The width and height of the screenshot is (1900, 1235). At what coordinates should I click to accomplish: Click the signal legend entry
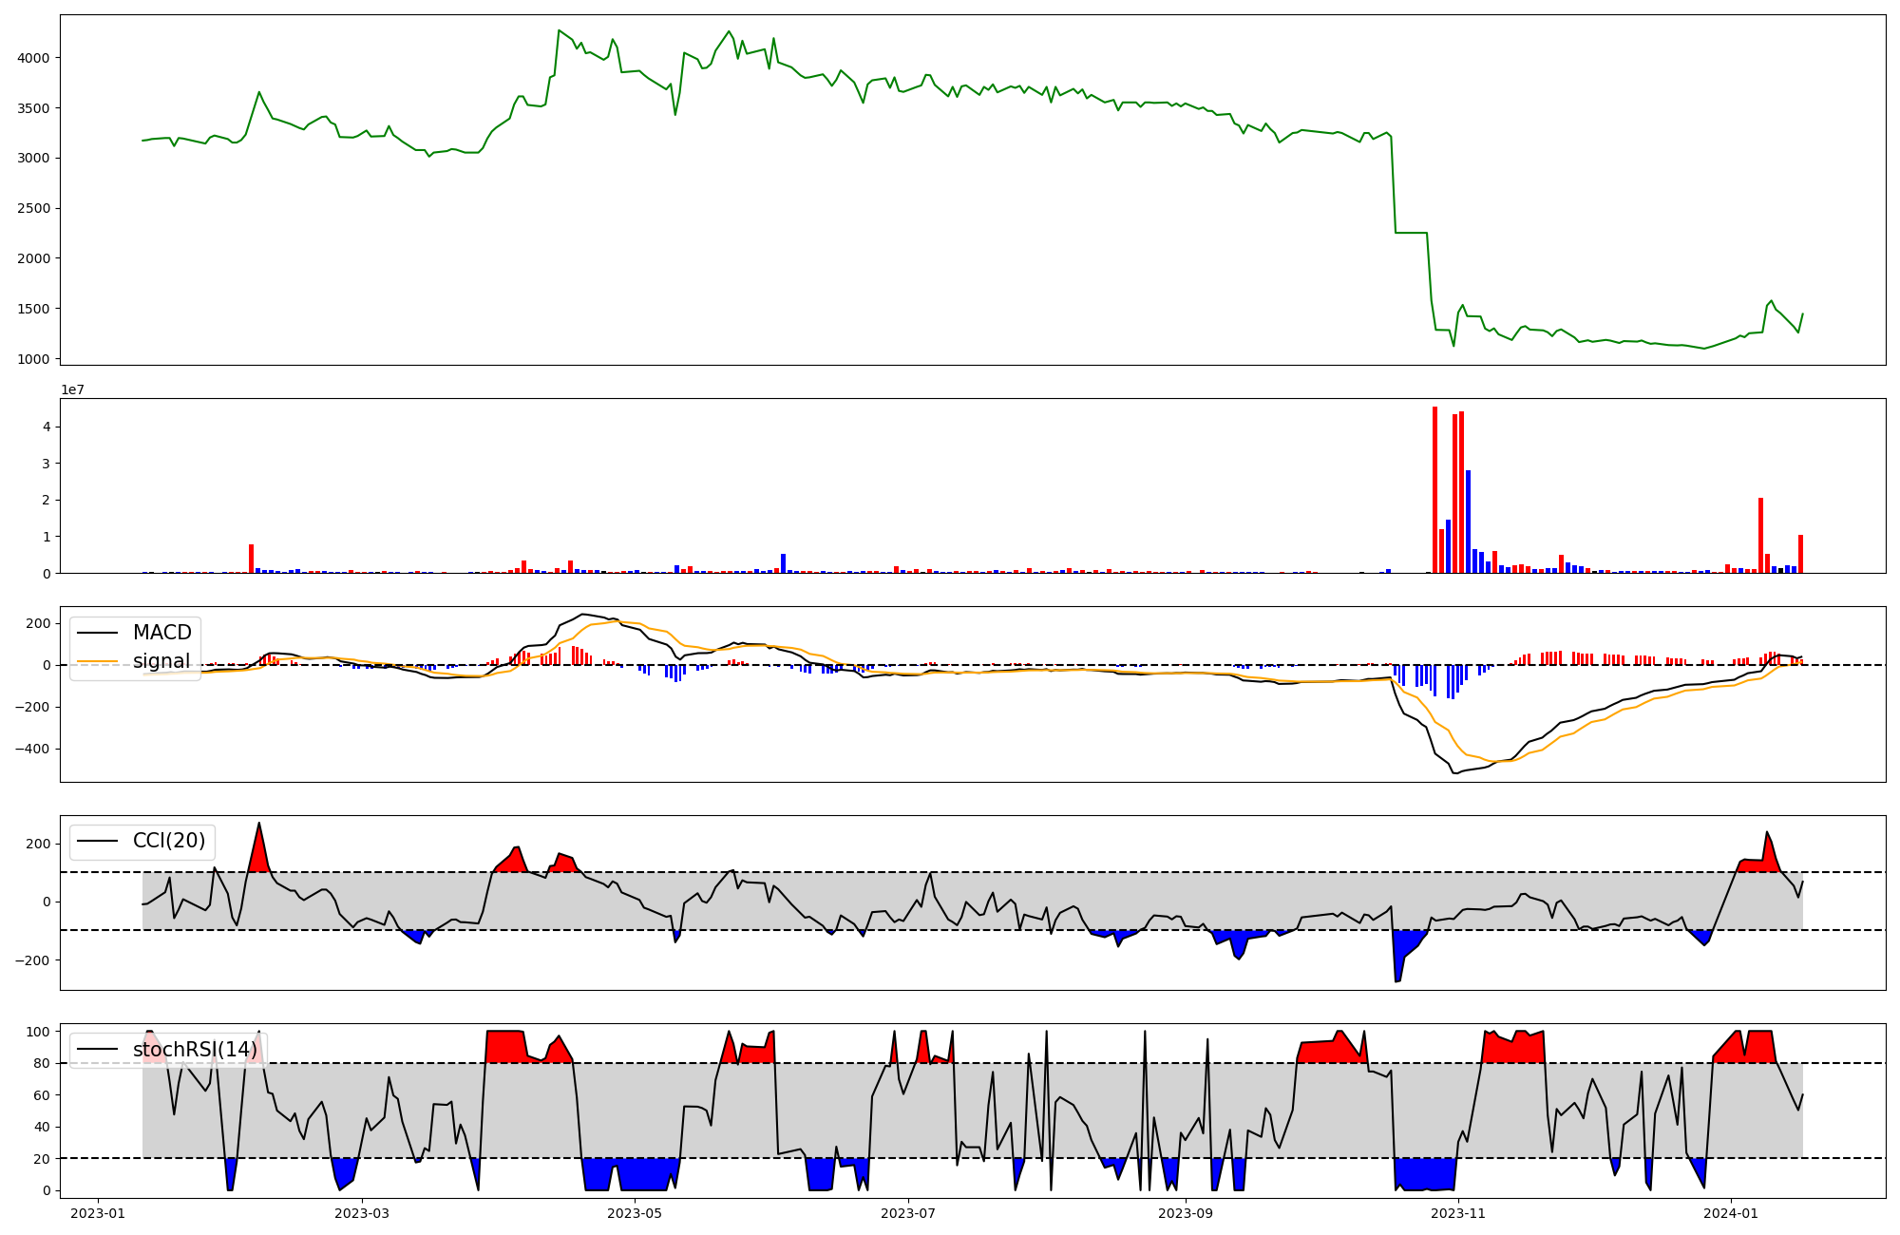tap(161, 661)
